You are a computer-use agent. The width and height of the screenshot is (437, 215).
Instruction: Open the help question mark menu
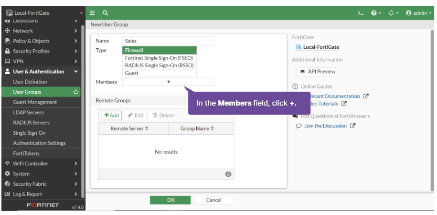[376, 13]
